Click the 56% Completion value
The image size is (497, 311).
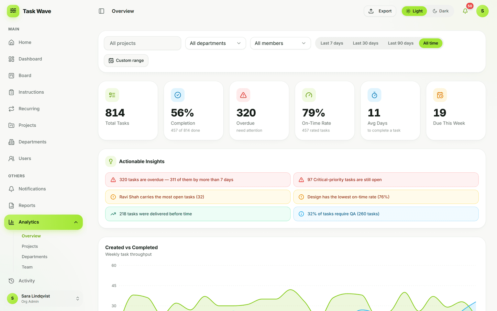[182, 113]
